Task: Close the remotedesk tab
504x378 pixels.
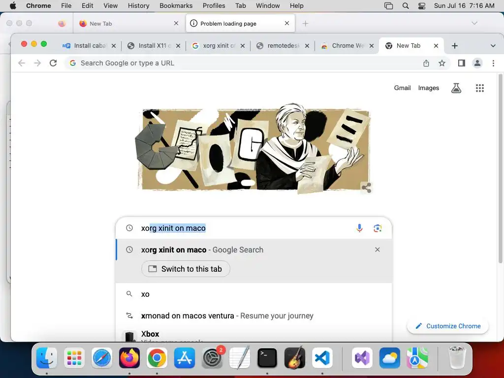Action: [x=307, y=46]
